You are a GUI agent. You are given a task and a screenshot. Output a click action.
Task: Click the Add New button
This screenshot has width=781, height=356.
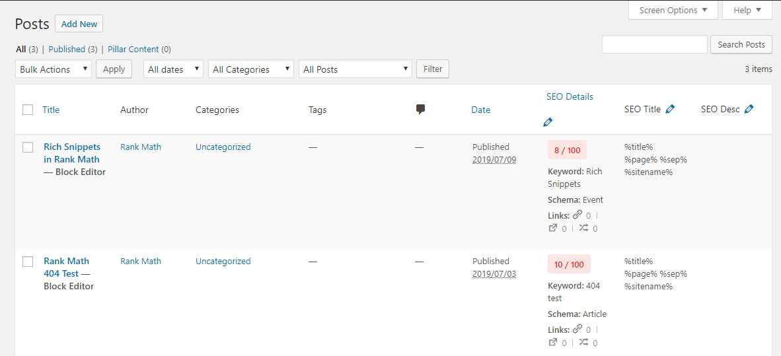[x=79, y=24]
